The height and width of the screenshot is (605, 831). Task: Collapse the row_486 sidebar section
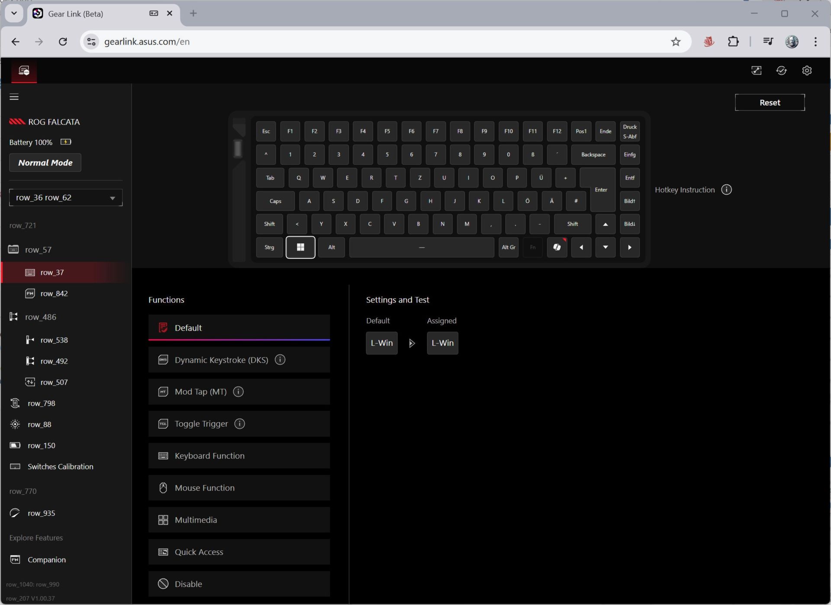(40, 317)
